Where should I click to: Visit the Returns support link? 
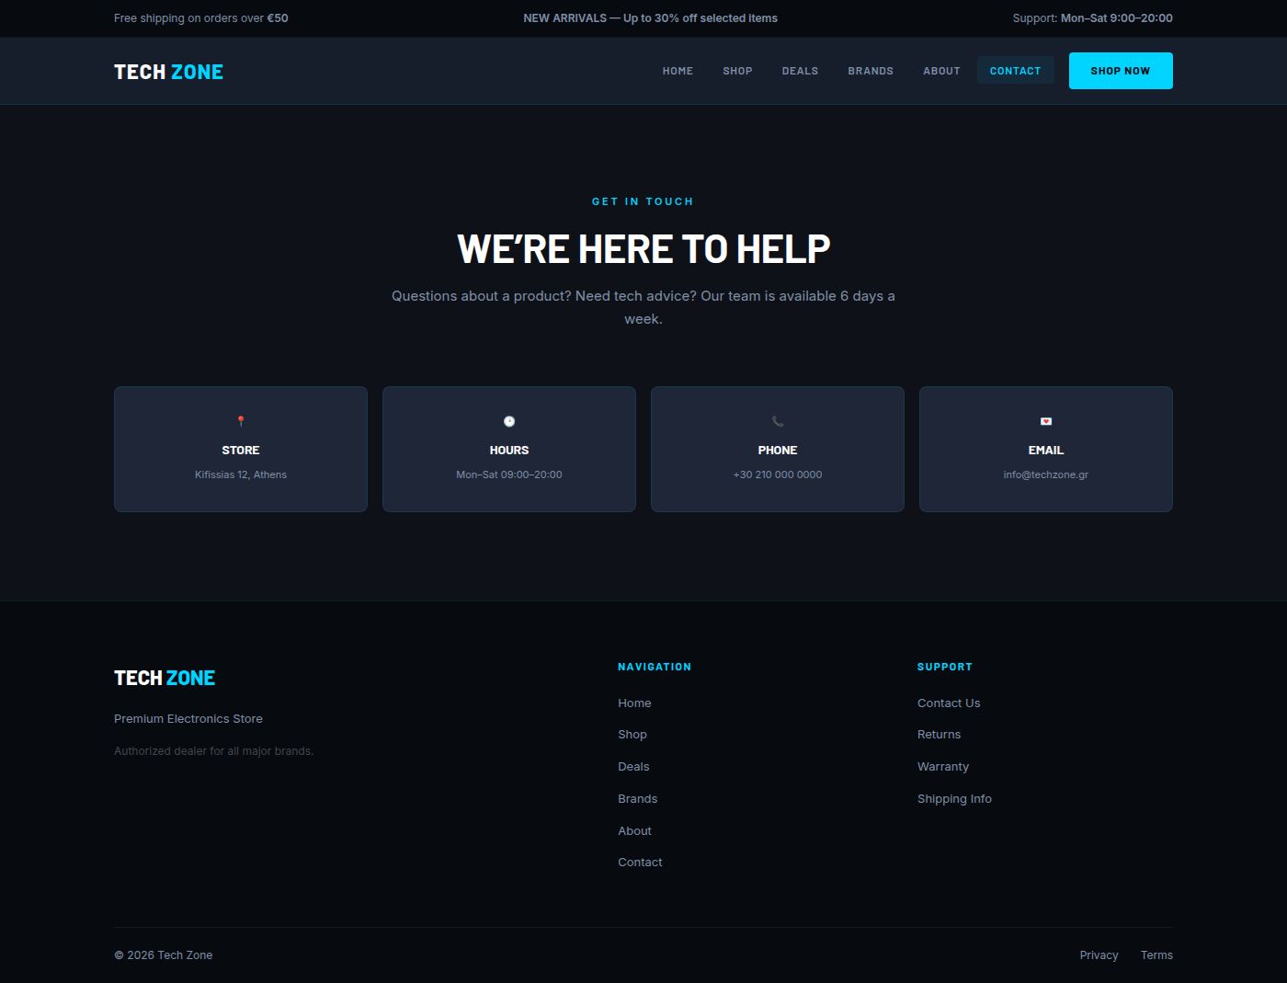pos(939,734)
